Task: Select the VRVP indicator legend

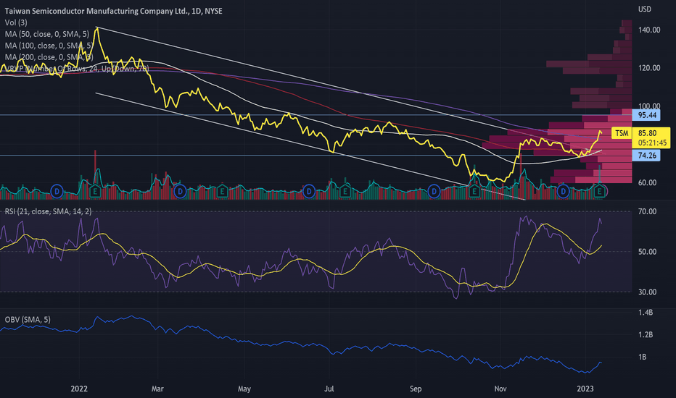Action: 77,69
